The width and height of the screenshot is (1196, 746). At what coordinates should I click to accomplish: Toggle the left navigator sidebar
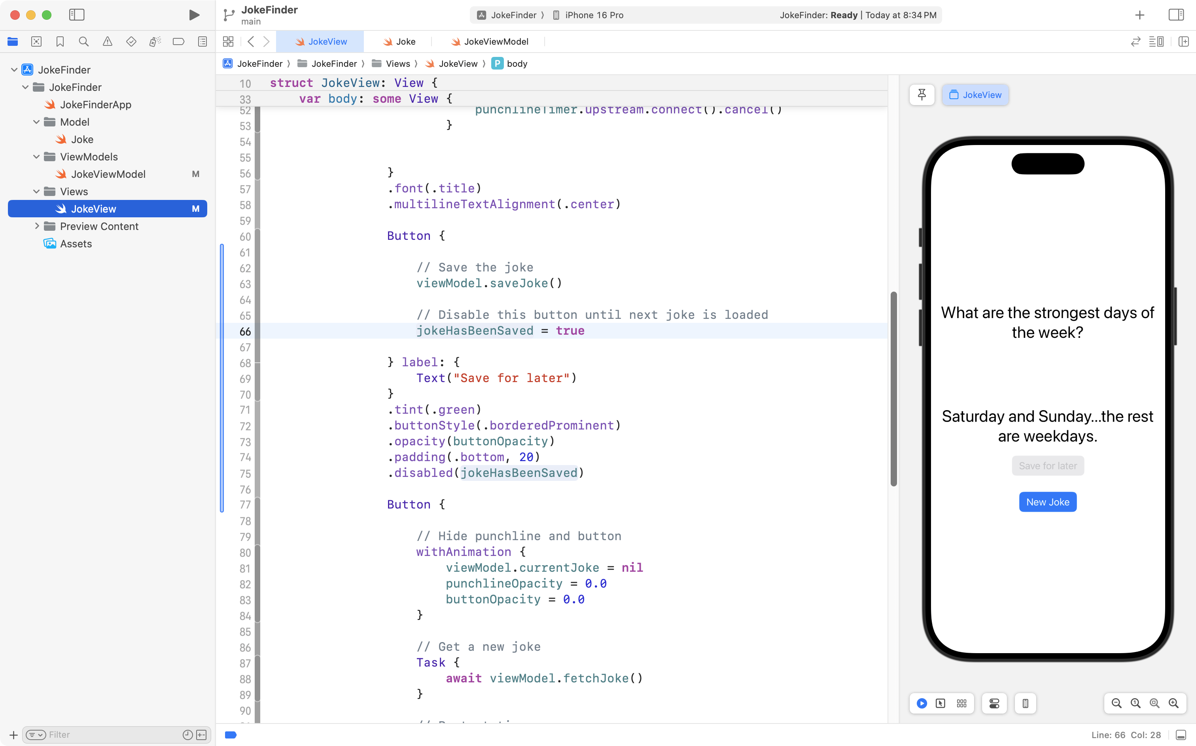pyautogui.click(x=77, y=15)
